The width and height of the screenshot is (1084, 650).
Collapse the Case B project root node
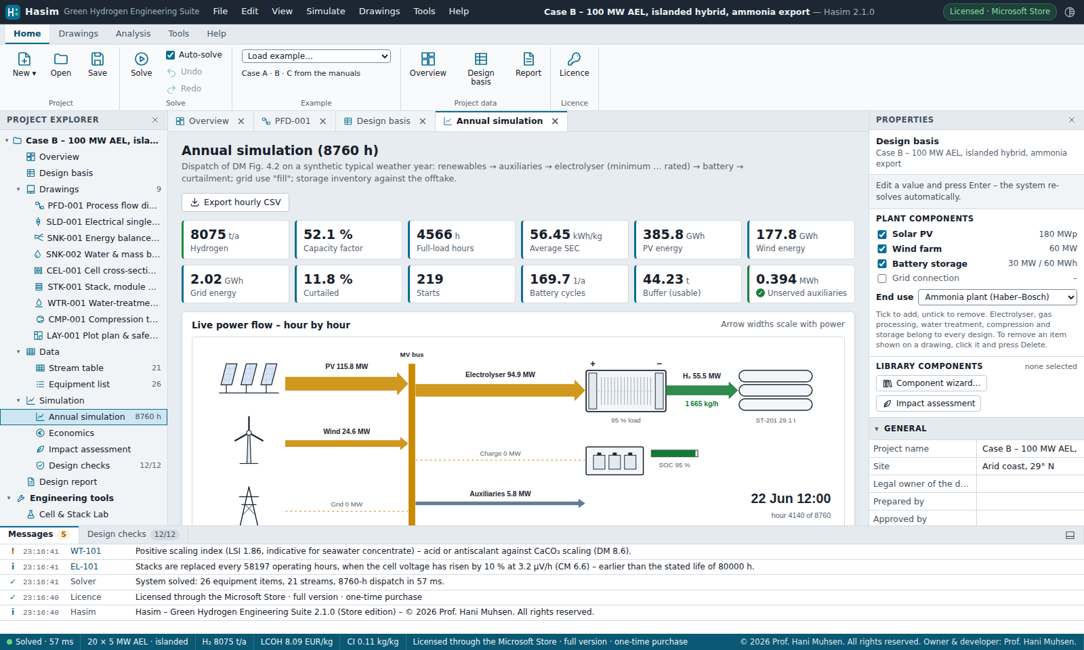7,141
